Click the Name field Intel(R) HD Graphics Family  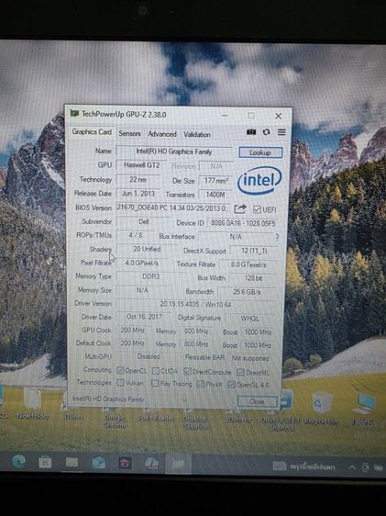click(x=174, y=151)
